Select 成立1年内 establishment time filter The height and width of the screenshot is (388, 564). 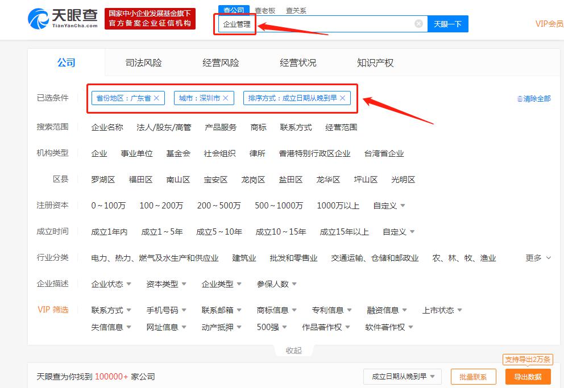tap(109, 232)
